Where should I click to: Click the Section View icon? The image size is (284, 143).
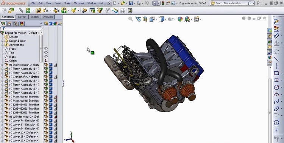pos(145,19)
